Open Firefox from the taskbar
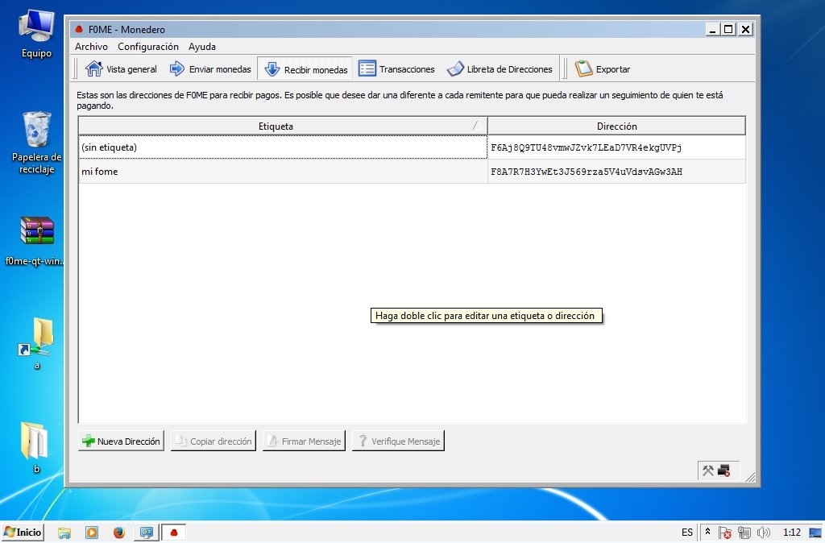 tap(119, 533)
